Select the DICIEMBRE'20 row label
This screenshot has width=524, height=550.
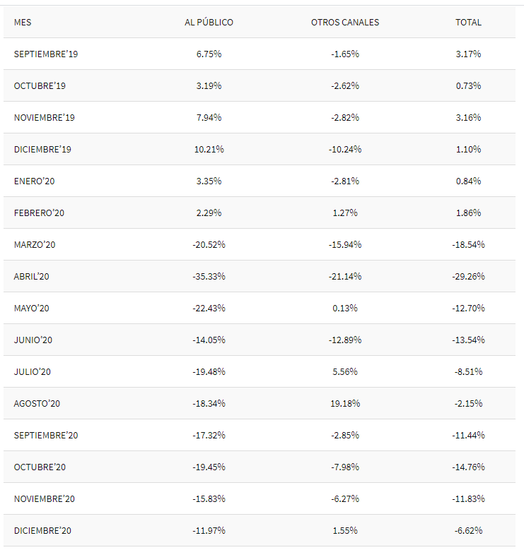pyautogui.click(x=42, y=531)
